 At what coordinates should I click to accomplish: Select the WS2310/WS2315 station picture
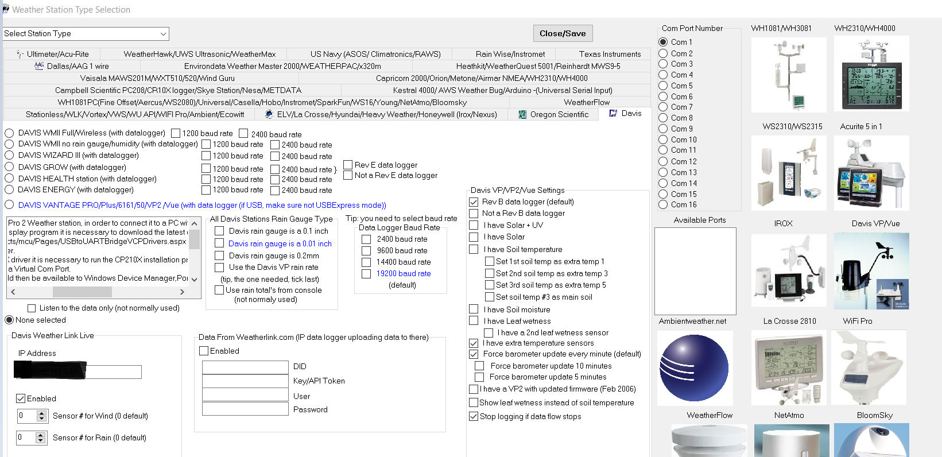pos(789,173)
